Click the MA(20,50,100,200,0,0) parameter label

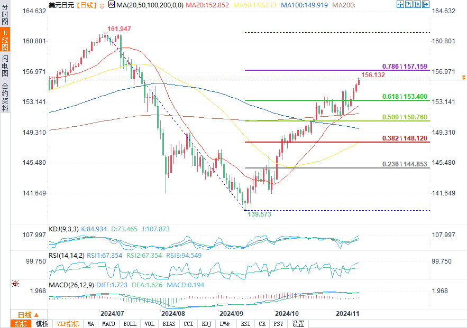point(150,5)
